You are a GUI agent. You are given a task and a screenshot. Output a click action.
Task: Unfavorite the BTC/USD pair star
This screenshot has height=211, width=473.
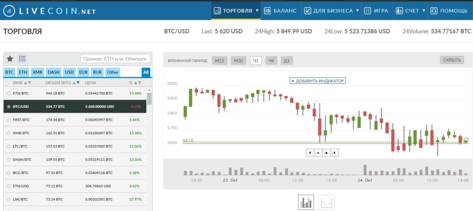click(x=8, y=106)
